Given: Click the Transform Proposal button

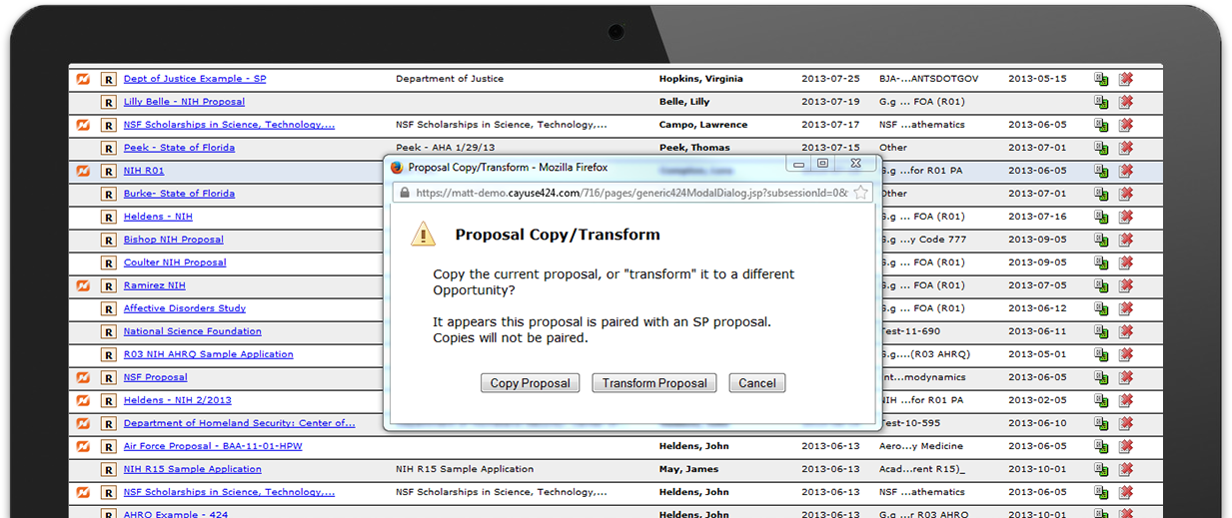Looking at the screenshot, I should tap(654, 383).
